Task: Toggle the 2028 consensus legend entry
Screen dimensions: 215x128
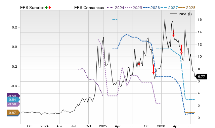Action: 187,8
